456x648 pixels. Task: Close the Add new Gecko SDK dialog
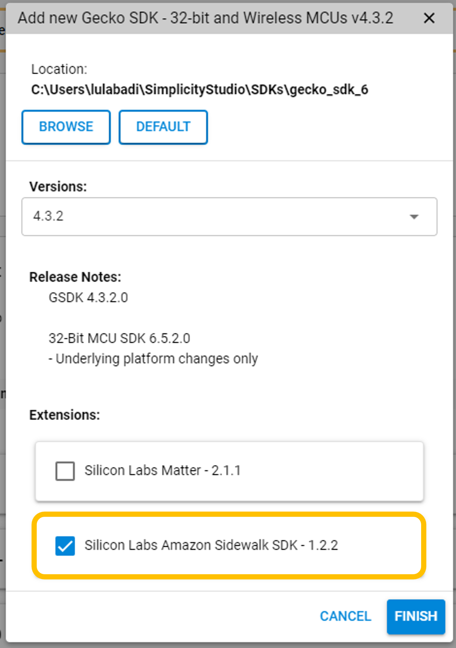[429, 17]
